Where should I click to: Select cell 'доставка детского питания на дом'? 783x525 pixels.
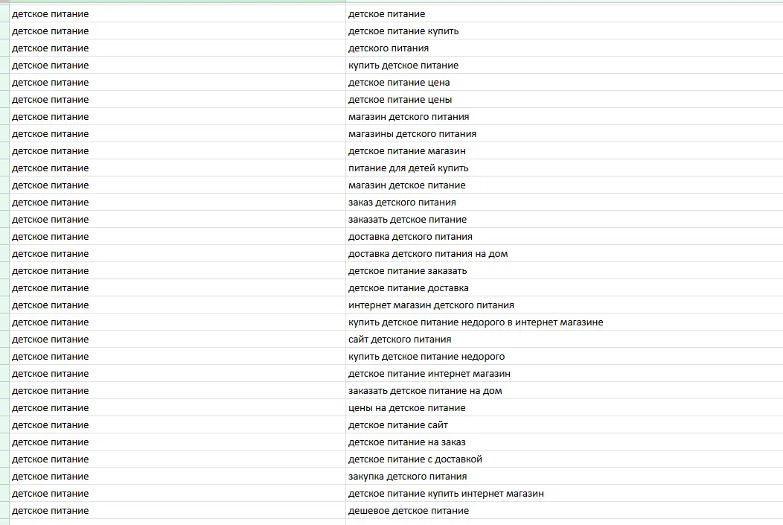point(428,254)
